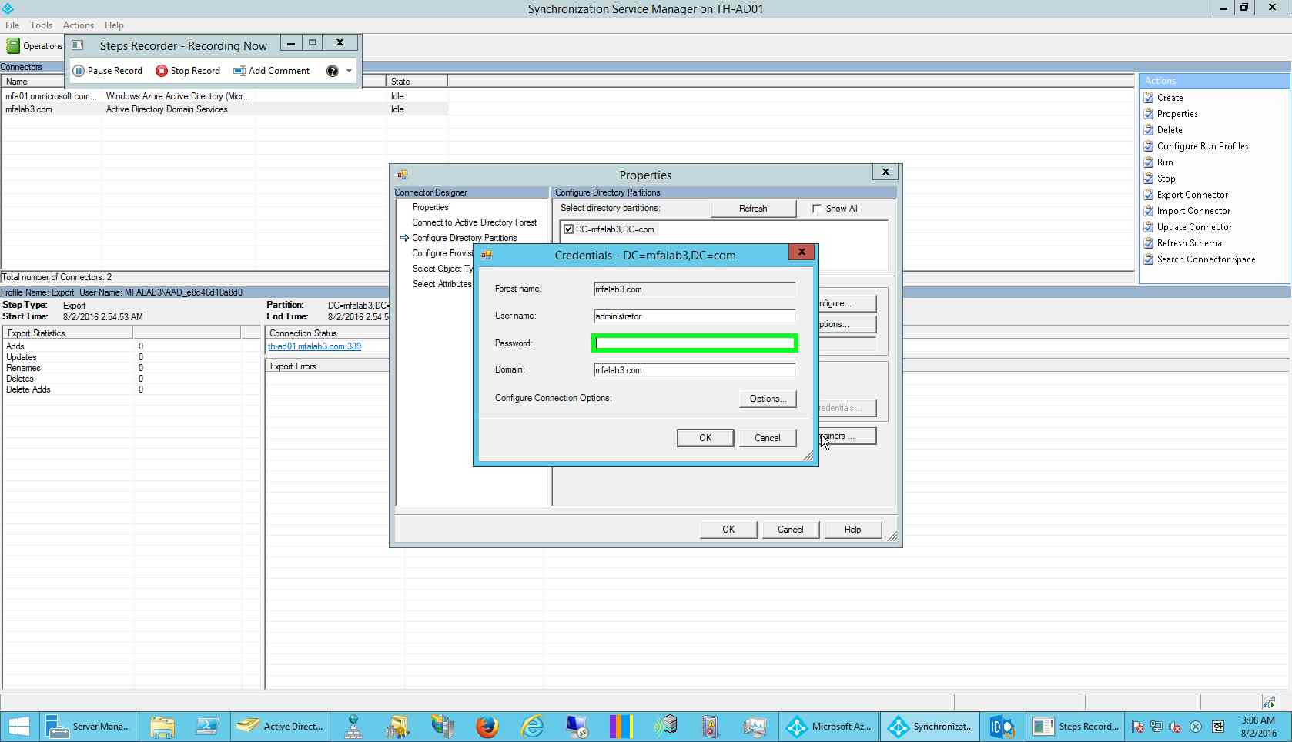Open th-ad01.mfalab3.com:389 connection status link
The width and height of the screenshot is (1292, 742).
pyautogui.click(x=314, y=346)
